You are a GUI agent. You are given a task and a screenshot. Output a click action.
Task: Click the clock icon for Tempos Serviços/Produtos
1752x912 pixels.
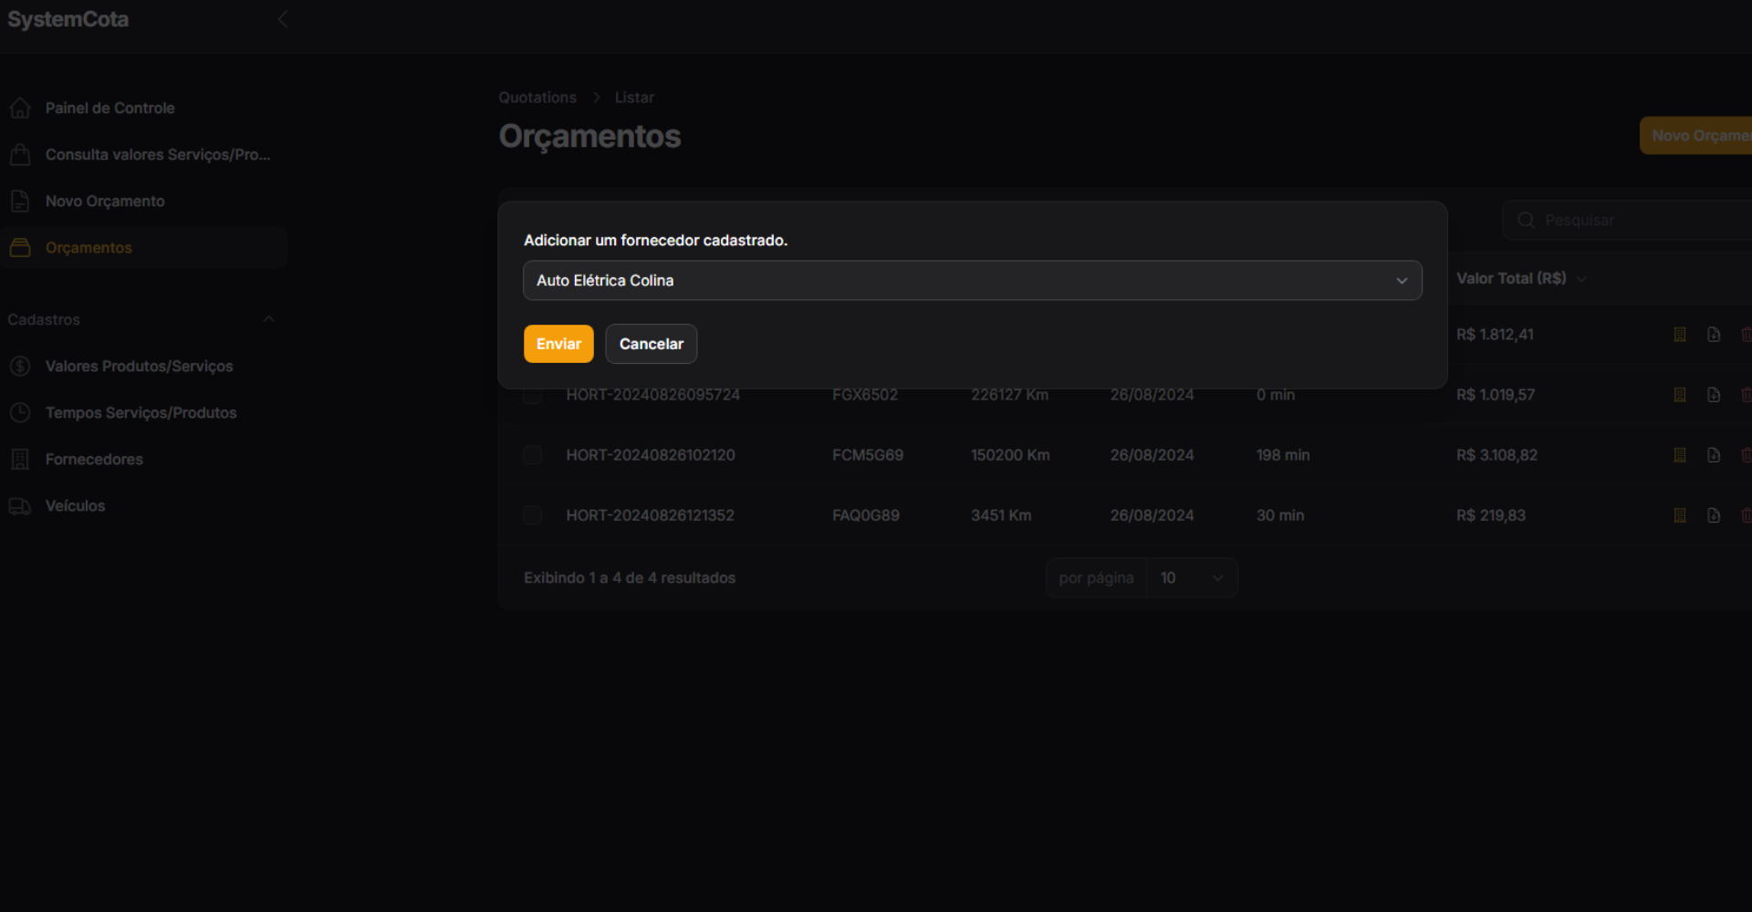pyautogui.click(x=20, y=413)
